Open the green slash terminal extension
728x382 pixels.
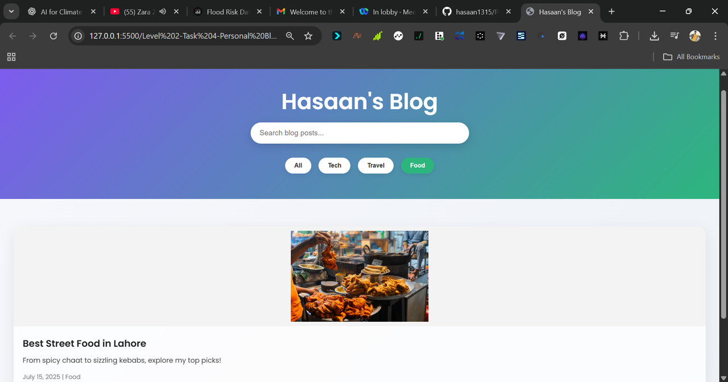click(x=419, y=36)
